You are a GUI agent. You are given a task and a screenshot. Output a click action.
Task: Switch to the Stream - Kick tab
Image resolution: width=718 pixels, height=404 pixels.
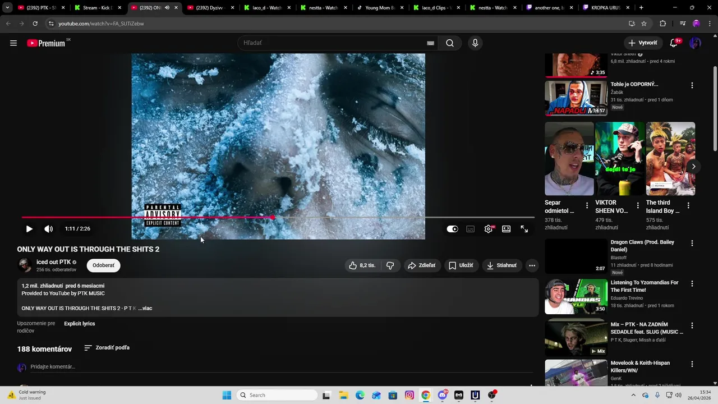98,8
